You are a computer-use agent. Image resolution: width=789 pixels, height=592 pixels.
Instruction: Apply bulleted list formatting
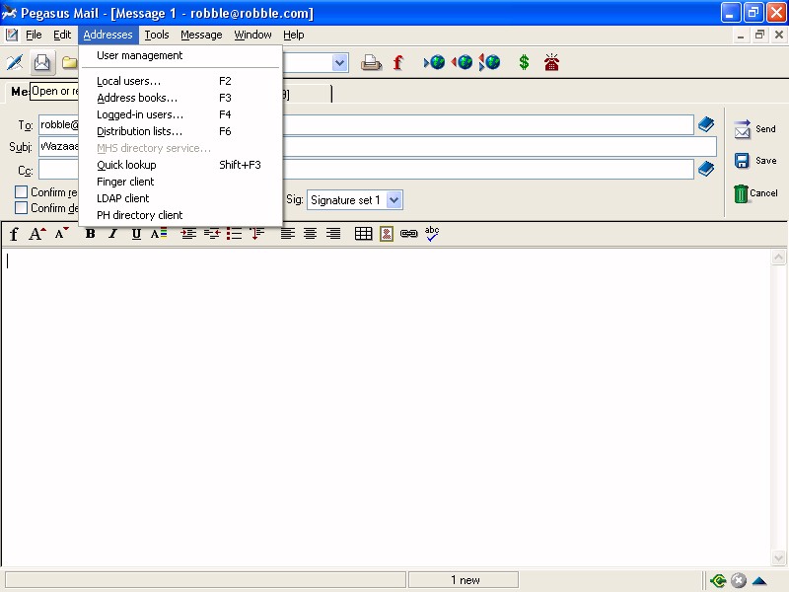pyautogui.click(x=234, y=234)
